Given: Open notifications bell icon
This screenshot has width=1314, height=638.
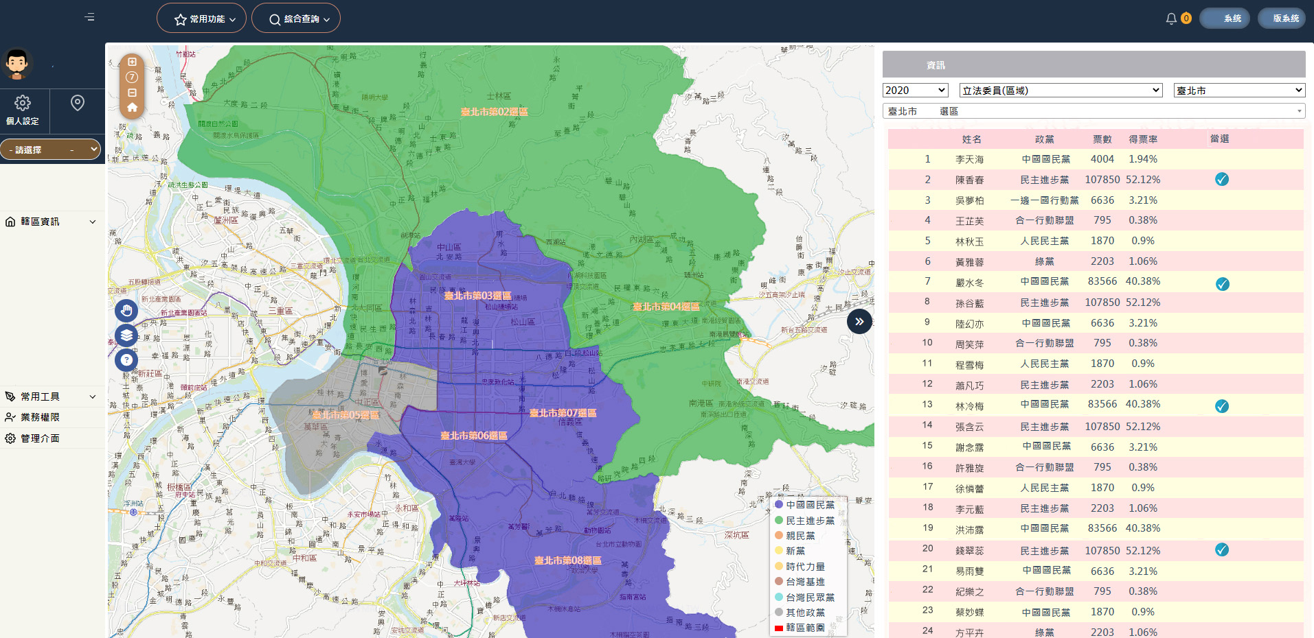Looking at the screenshot, I should (1171, 19).
